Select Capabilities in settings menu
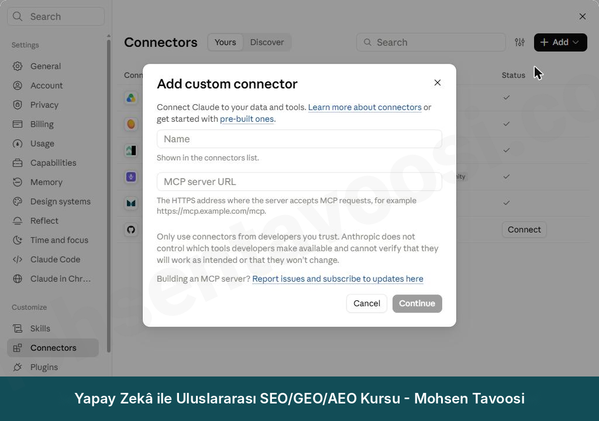599x421 pixels. click(53, 163)
